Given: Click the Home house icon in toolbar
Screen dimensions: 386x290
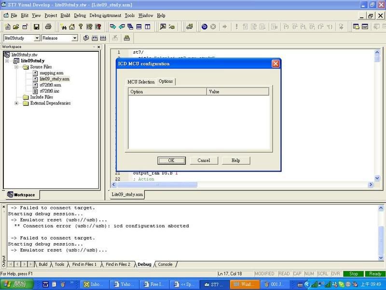Looking at the screenshot, I should (72, 27).
